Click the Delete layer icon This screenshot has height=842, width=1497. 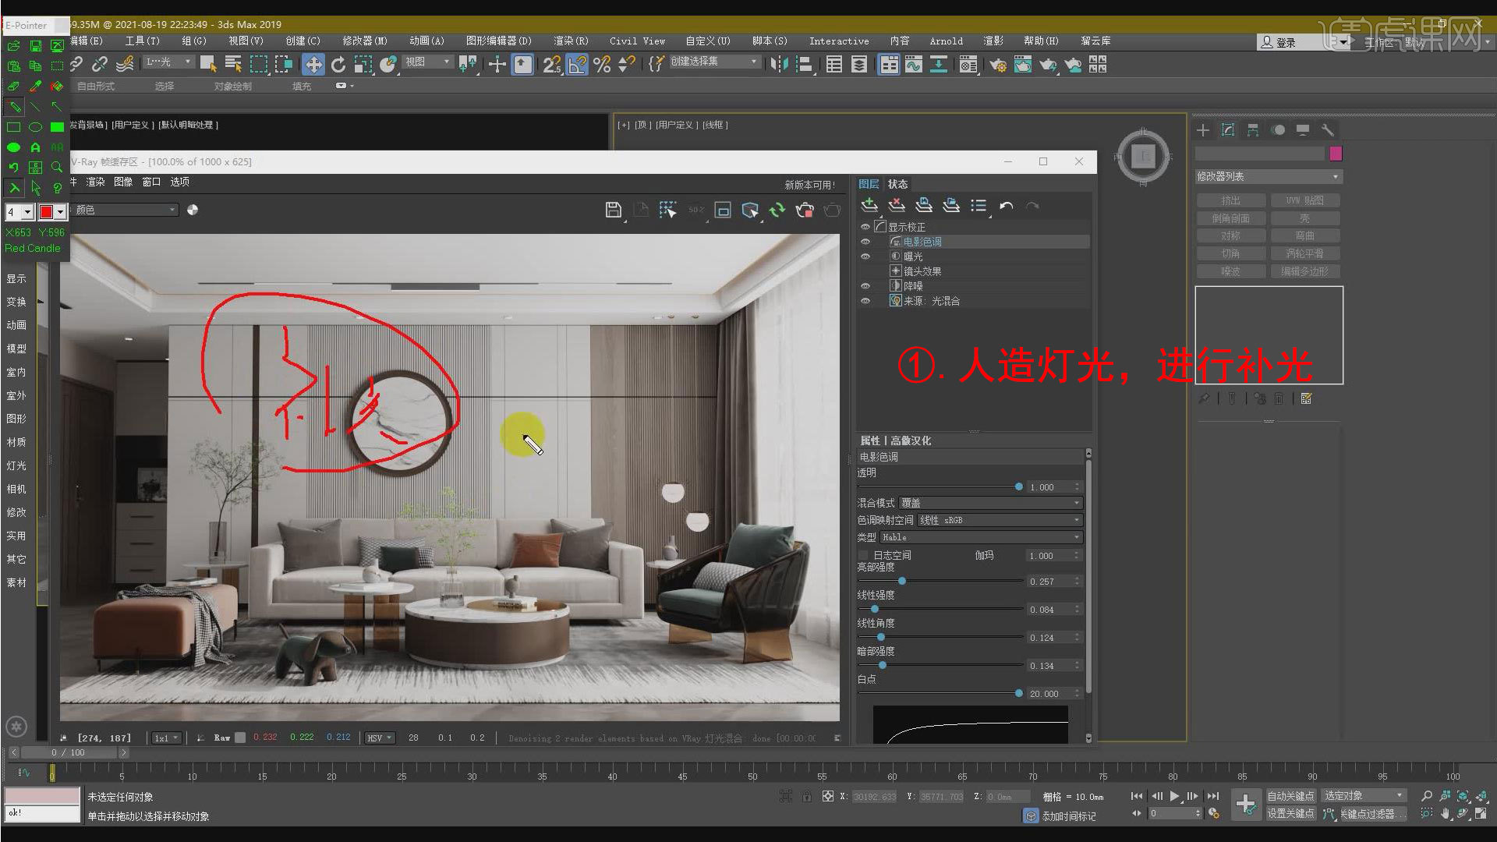coord(897,206)
